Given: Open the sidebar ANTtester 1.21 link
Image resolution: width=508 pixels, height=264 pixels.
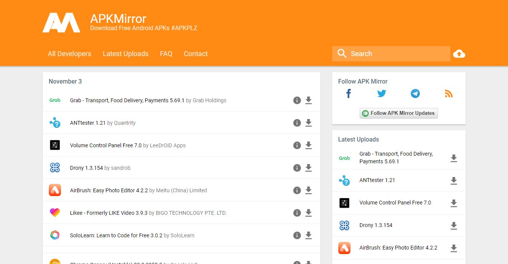Looking at the screenshot, I should tap(377, 180).
